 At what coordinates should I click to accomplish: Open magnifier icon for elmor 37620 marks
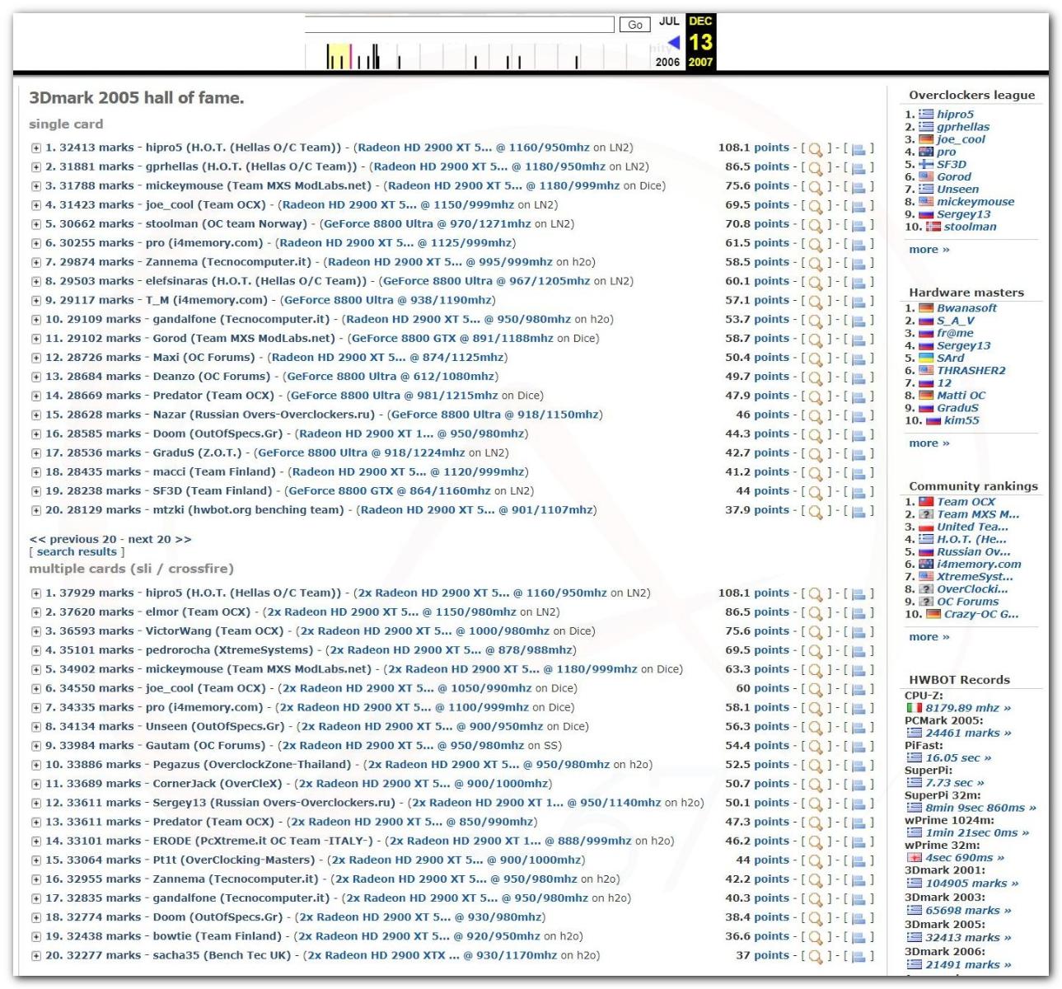click(815, 613)
